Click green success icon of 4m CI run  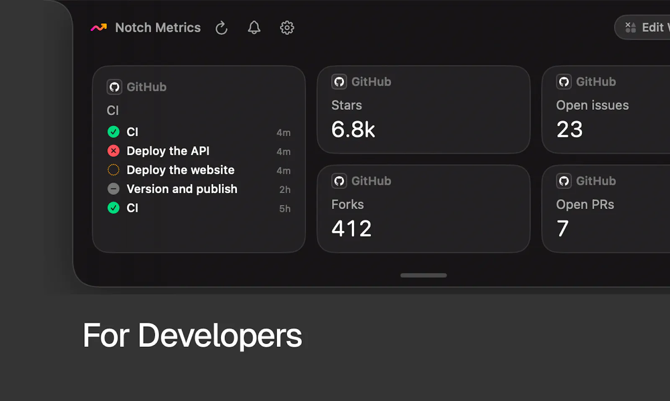click(x=113, y=132)
